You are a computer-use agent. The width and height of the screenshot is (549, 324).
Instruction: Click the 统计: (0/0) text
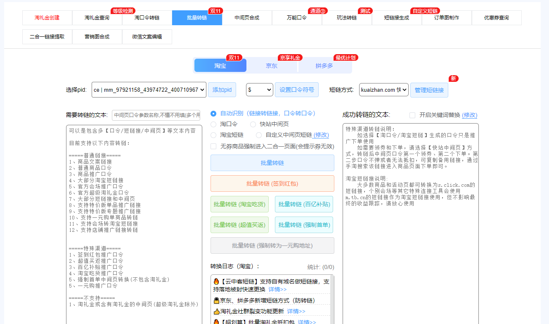321,267
